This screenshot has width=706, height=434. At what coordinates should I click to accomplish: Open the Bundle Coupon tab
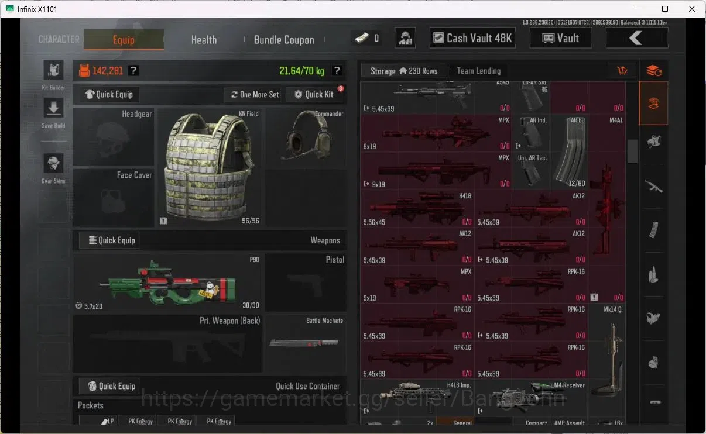pos(284,40)
